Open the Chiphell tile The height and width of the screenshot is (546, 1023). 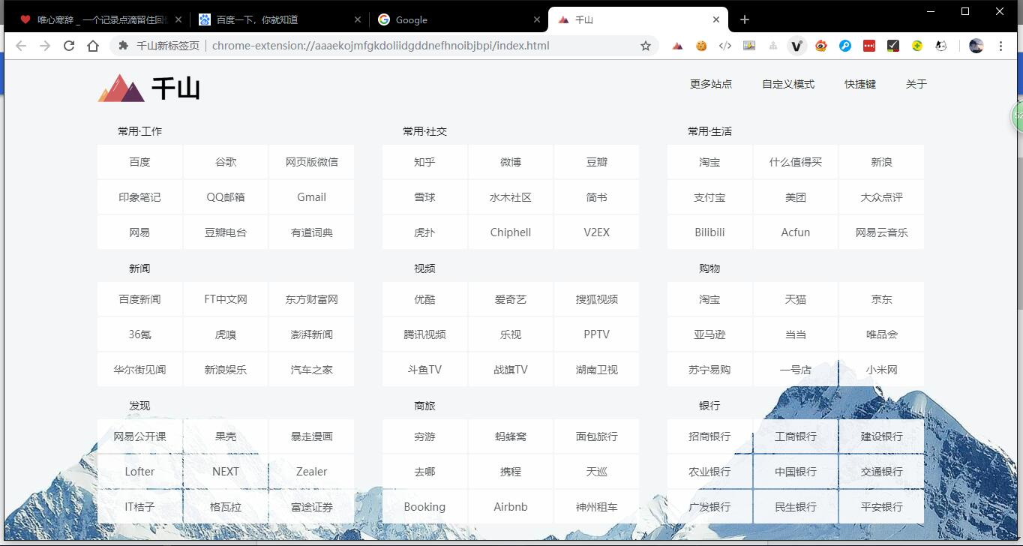(511, 232)
